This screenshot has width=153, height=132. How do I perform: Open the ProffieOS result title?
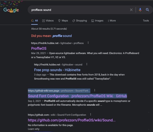(39, 48)
